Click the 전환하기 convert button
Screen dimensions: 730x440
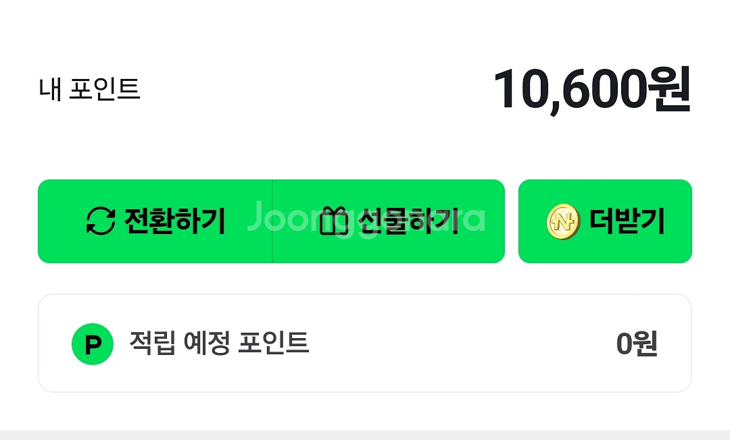click(x=155, y=221)
